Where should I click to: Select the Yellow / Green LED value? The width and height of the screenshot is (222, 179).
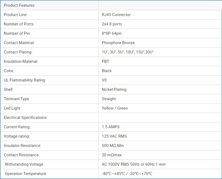[115, 108]
